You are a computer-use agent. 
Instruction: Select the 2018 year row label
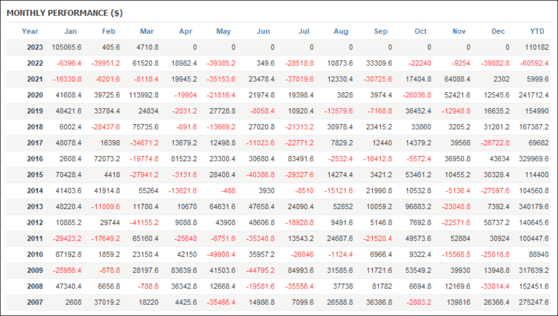tap(35, 127)
